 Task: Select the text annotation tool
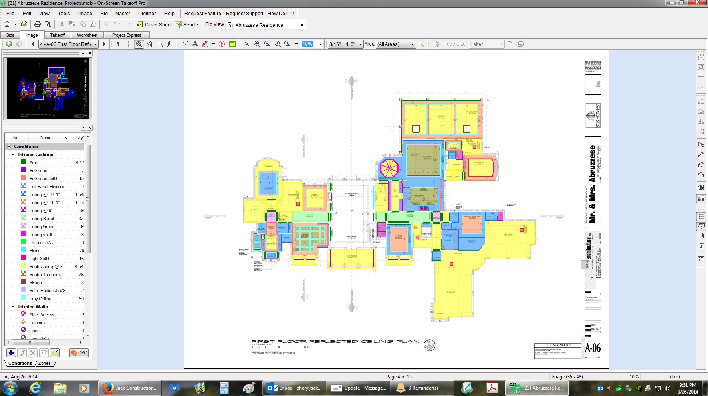point(195,44)
